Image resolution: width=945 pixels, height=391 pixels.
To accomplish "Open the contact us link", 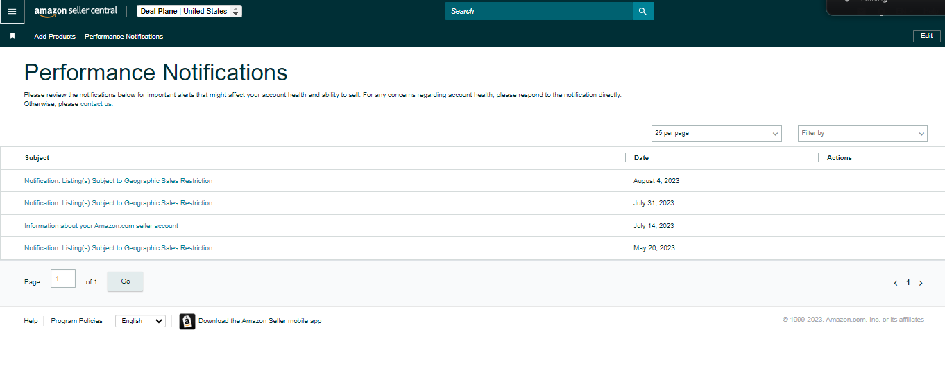I will click(x=96, y=104).
